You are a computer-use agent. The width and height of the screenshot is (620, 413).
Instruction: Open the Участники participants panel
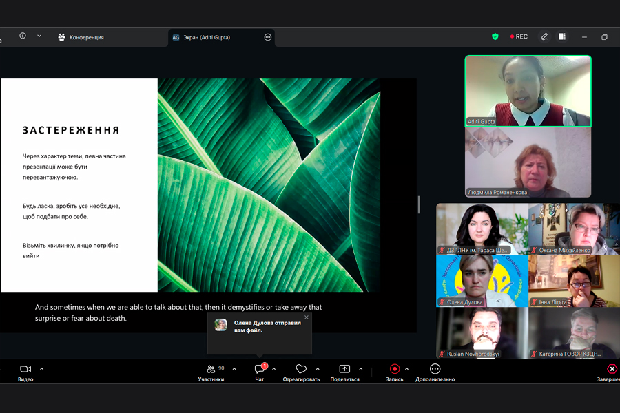(x=211, y=372)
